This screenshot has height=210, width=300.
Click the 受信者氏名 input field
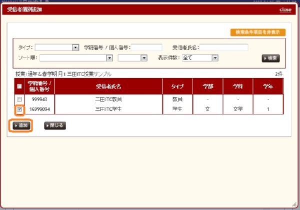(224, 48)
